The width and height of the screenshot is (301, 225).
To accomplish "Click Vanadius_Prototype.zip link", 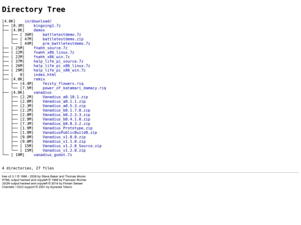I will (x=67, y=128).
